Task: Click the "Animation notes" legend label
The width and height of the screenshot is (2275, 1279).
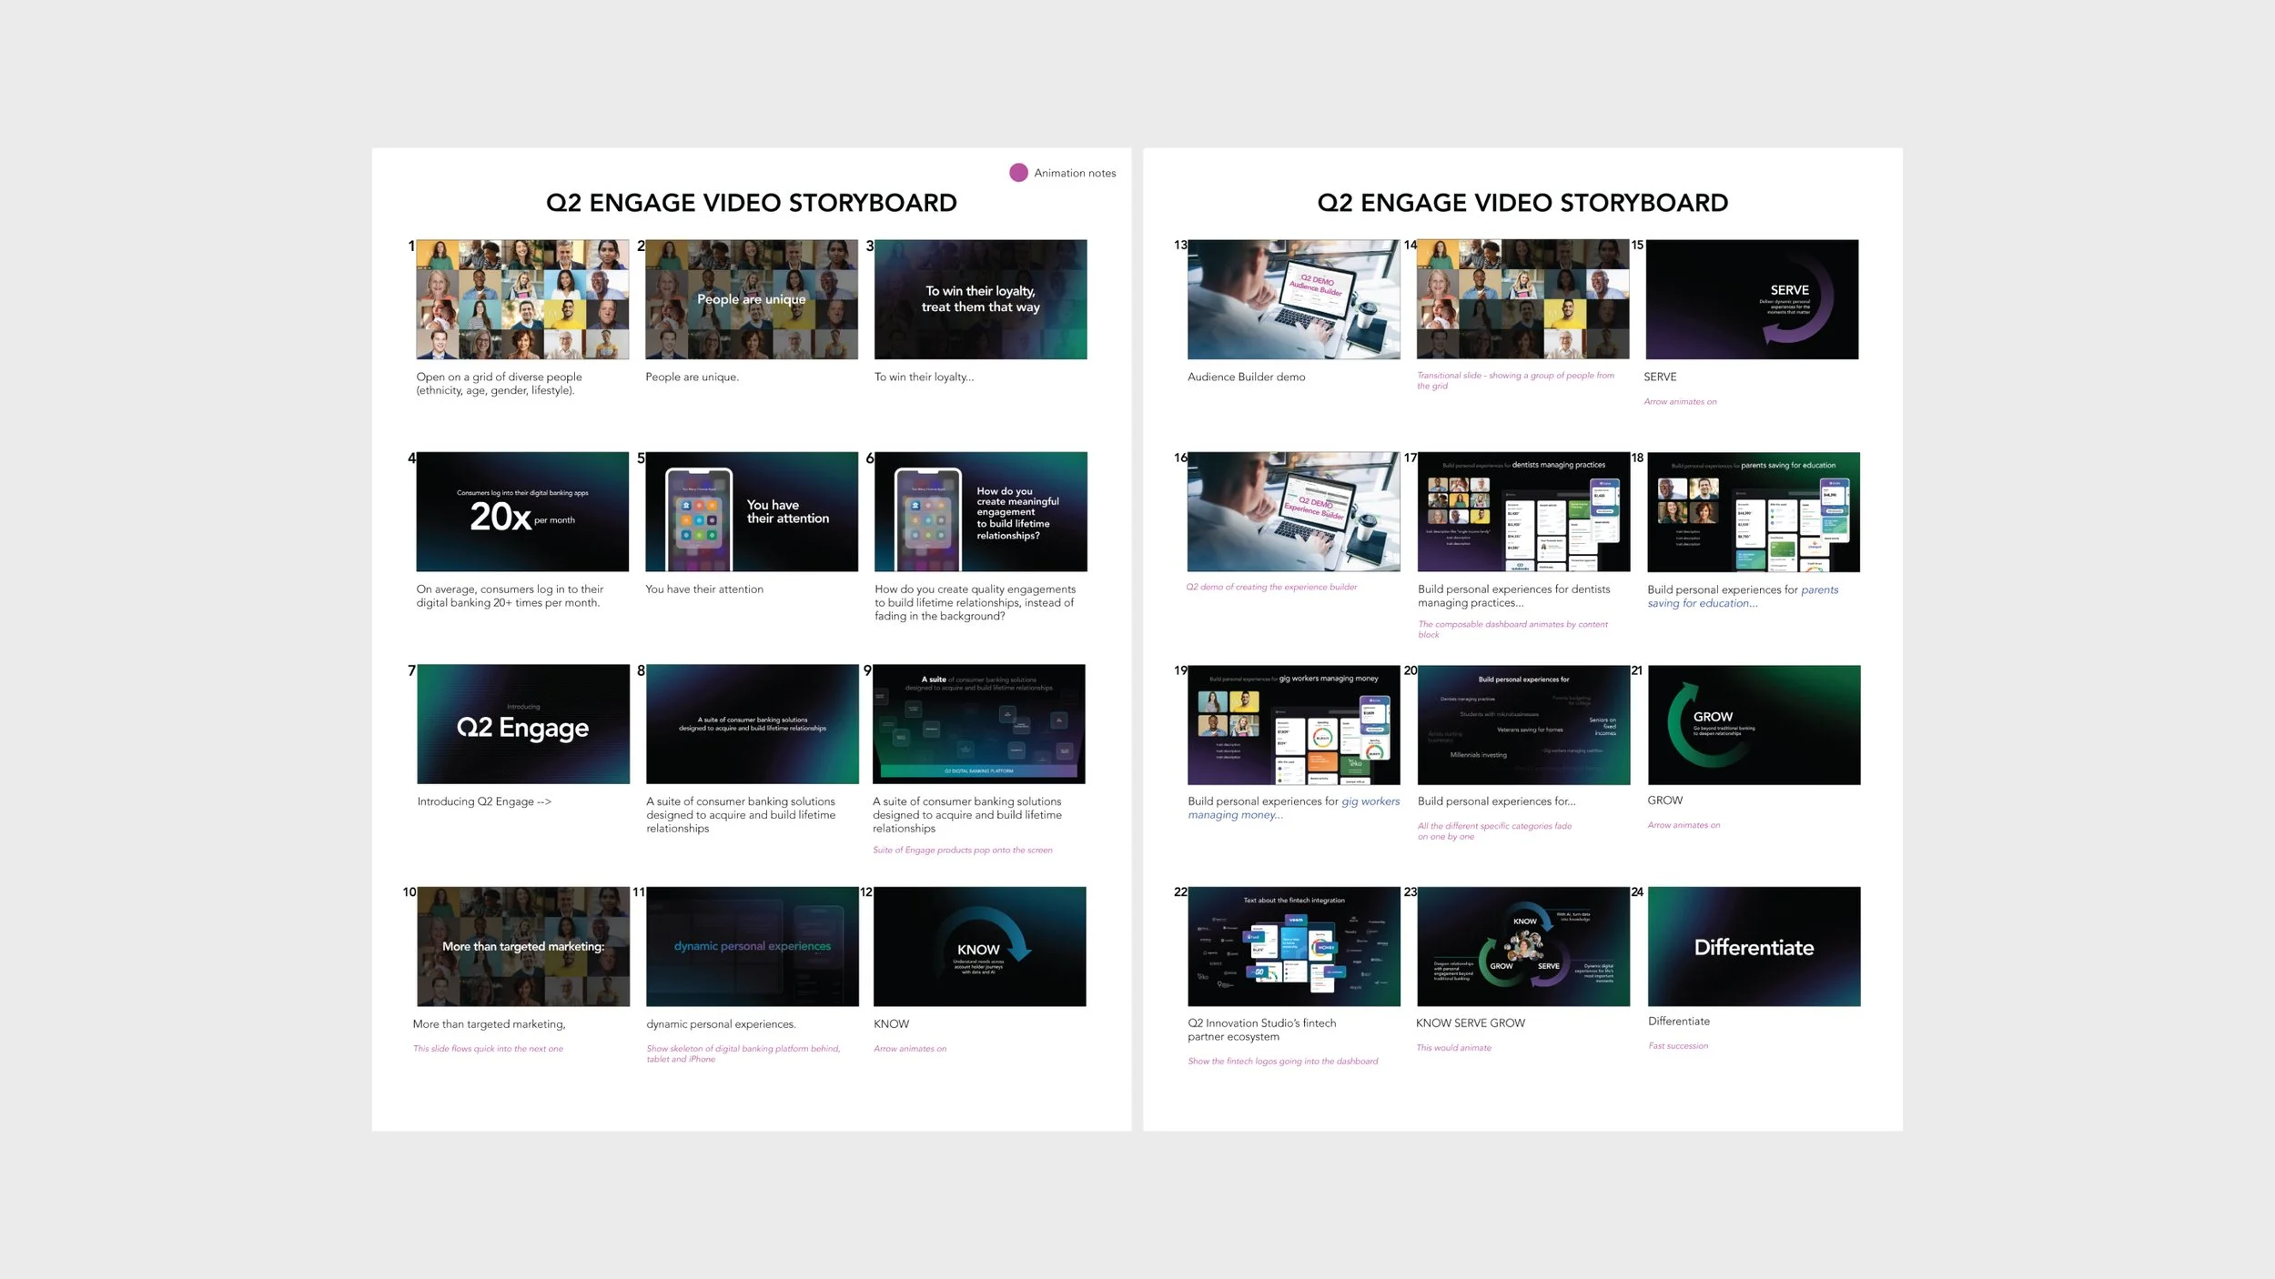Action: click(1075, 173)
